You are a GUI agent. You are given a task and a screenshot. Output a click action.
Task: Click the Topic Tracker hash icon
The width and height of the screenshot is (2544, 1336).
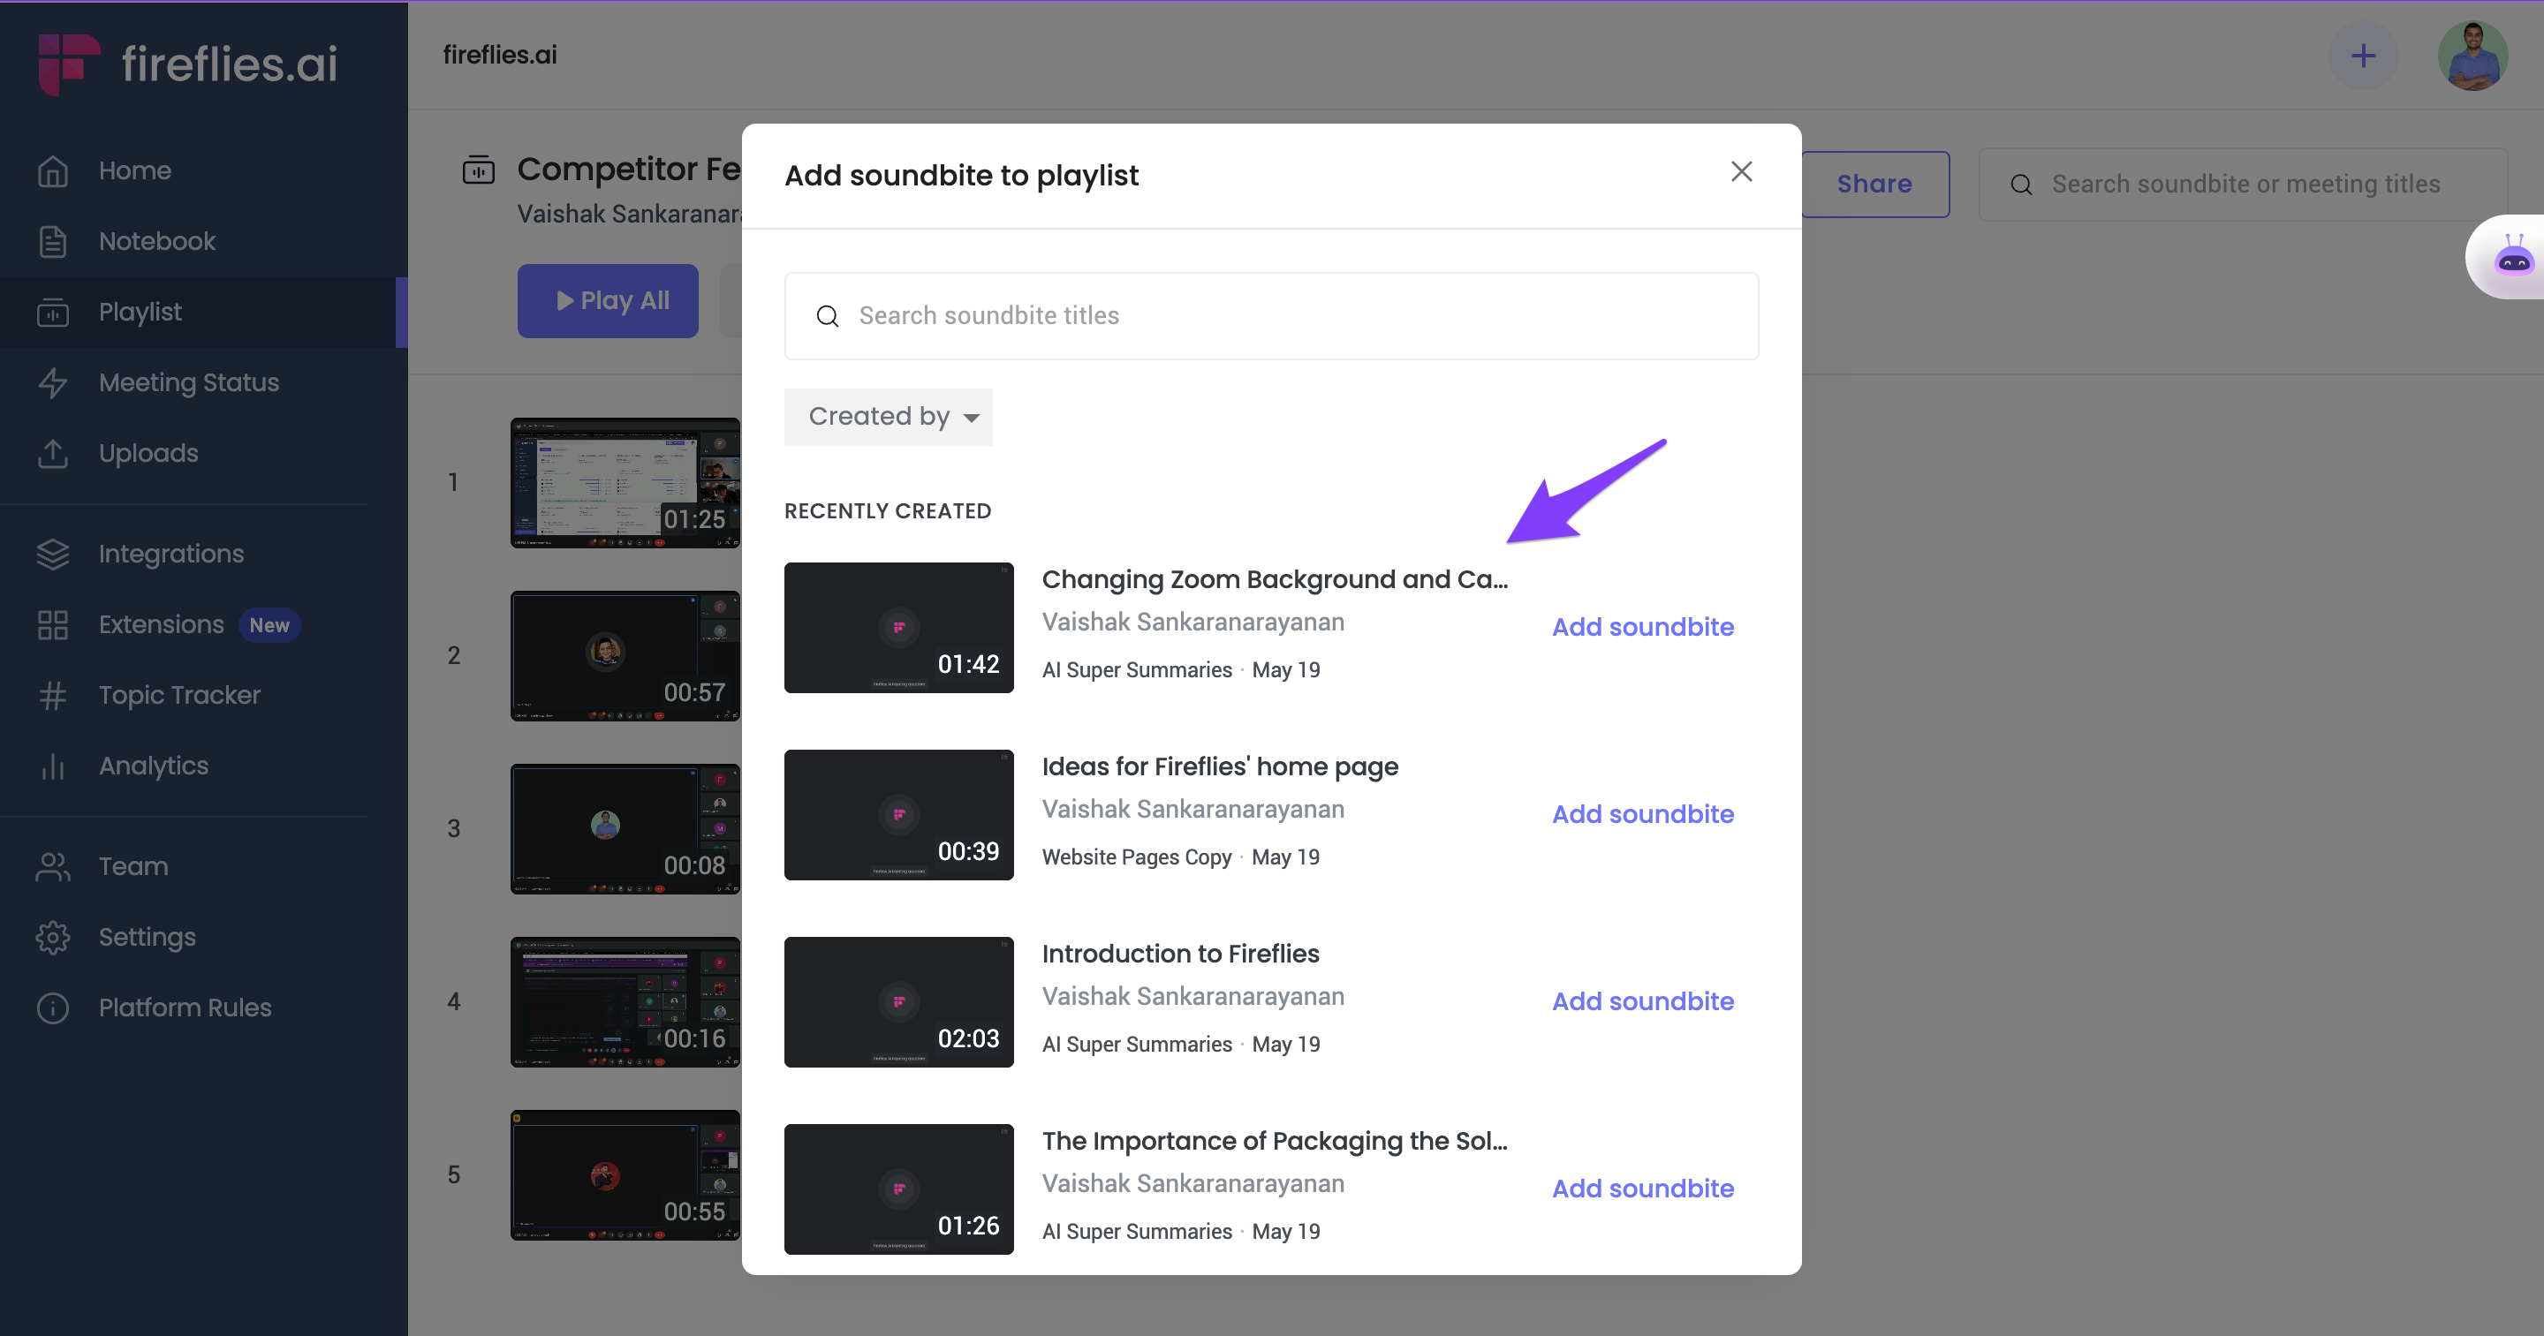tap(52, 695)
